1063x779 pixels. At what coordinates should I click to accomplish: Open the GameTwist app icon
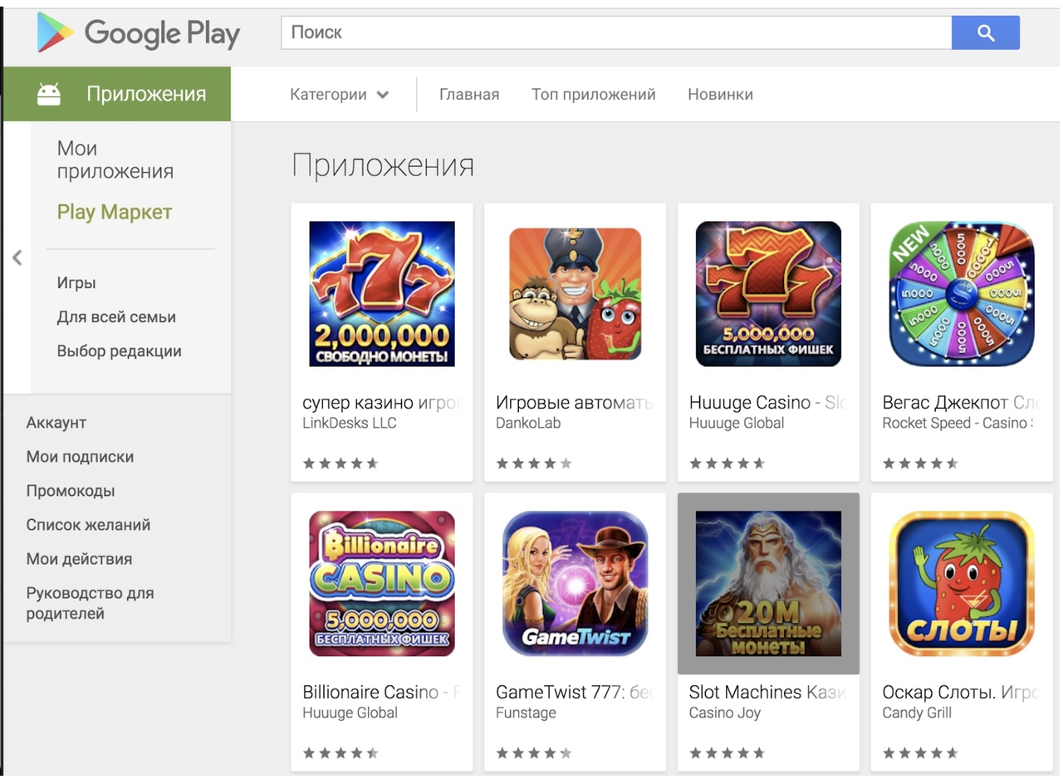pos(576,584)
